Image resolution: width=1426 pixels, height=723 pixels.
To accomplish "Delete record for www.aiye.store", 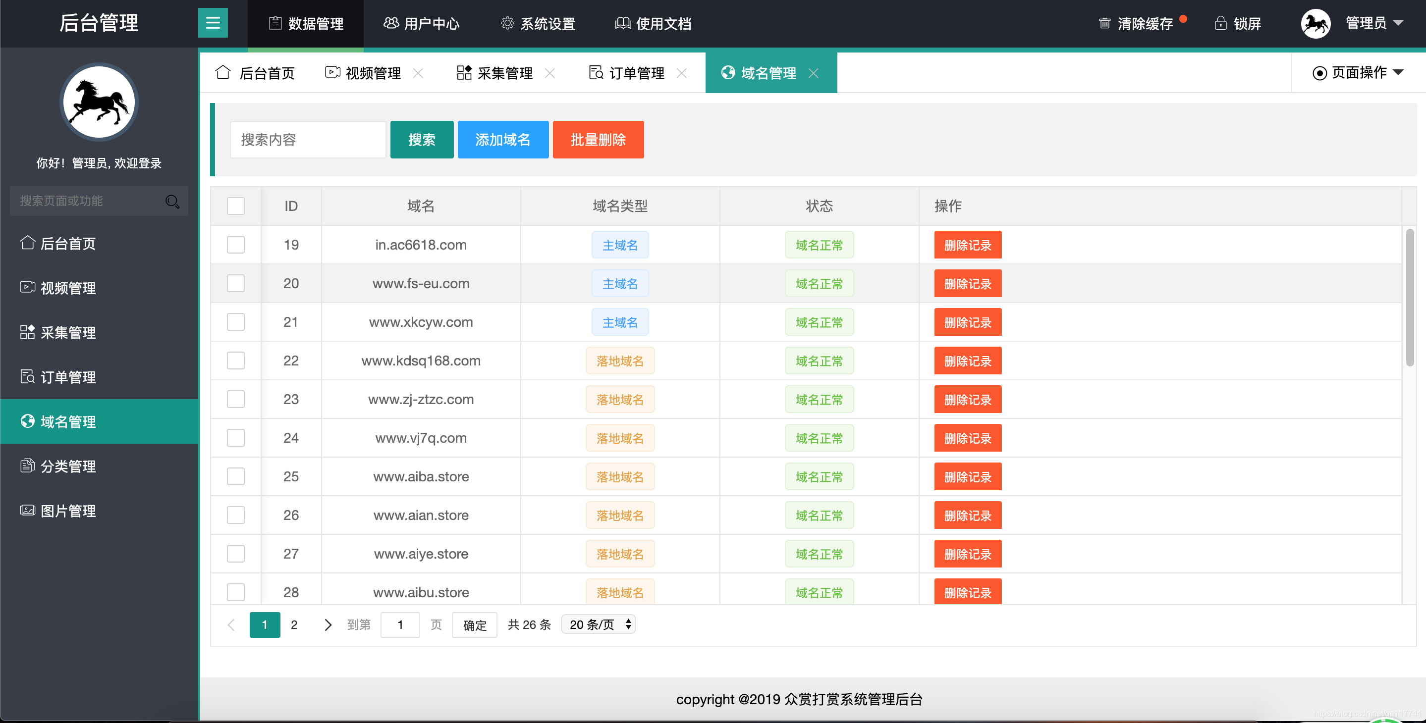I will coord(968,554).
